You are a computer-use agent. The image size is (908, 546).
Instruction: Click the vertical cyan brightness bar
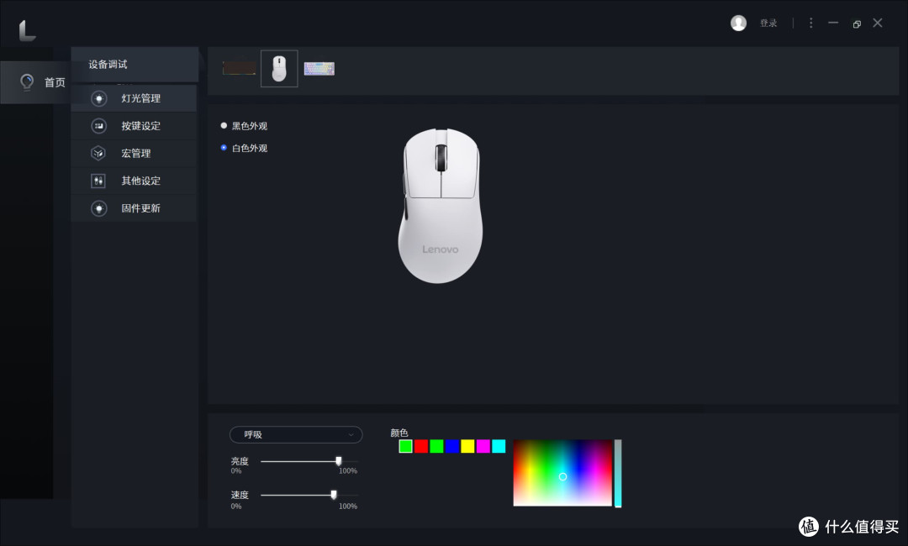618,473
